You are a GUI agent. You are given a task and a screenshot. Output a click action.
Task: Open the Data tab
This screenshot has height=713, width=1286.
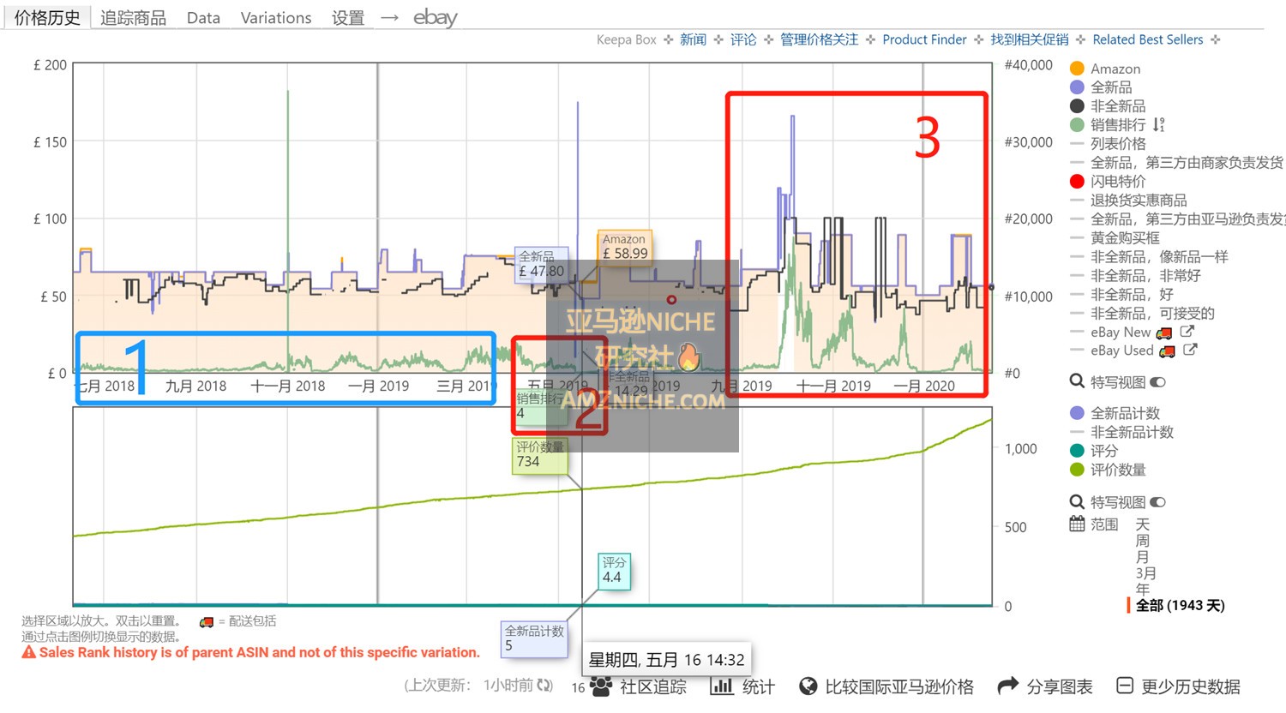click(203, 17)
